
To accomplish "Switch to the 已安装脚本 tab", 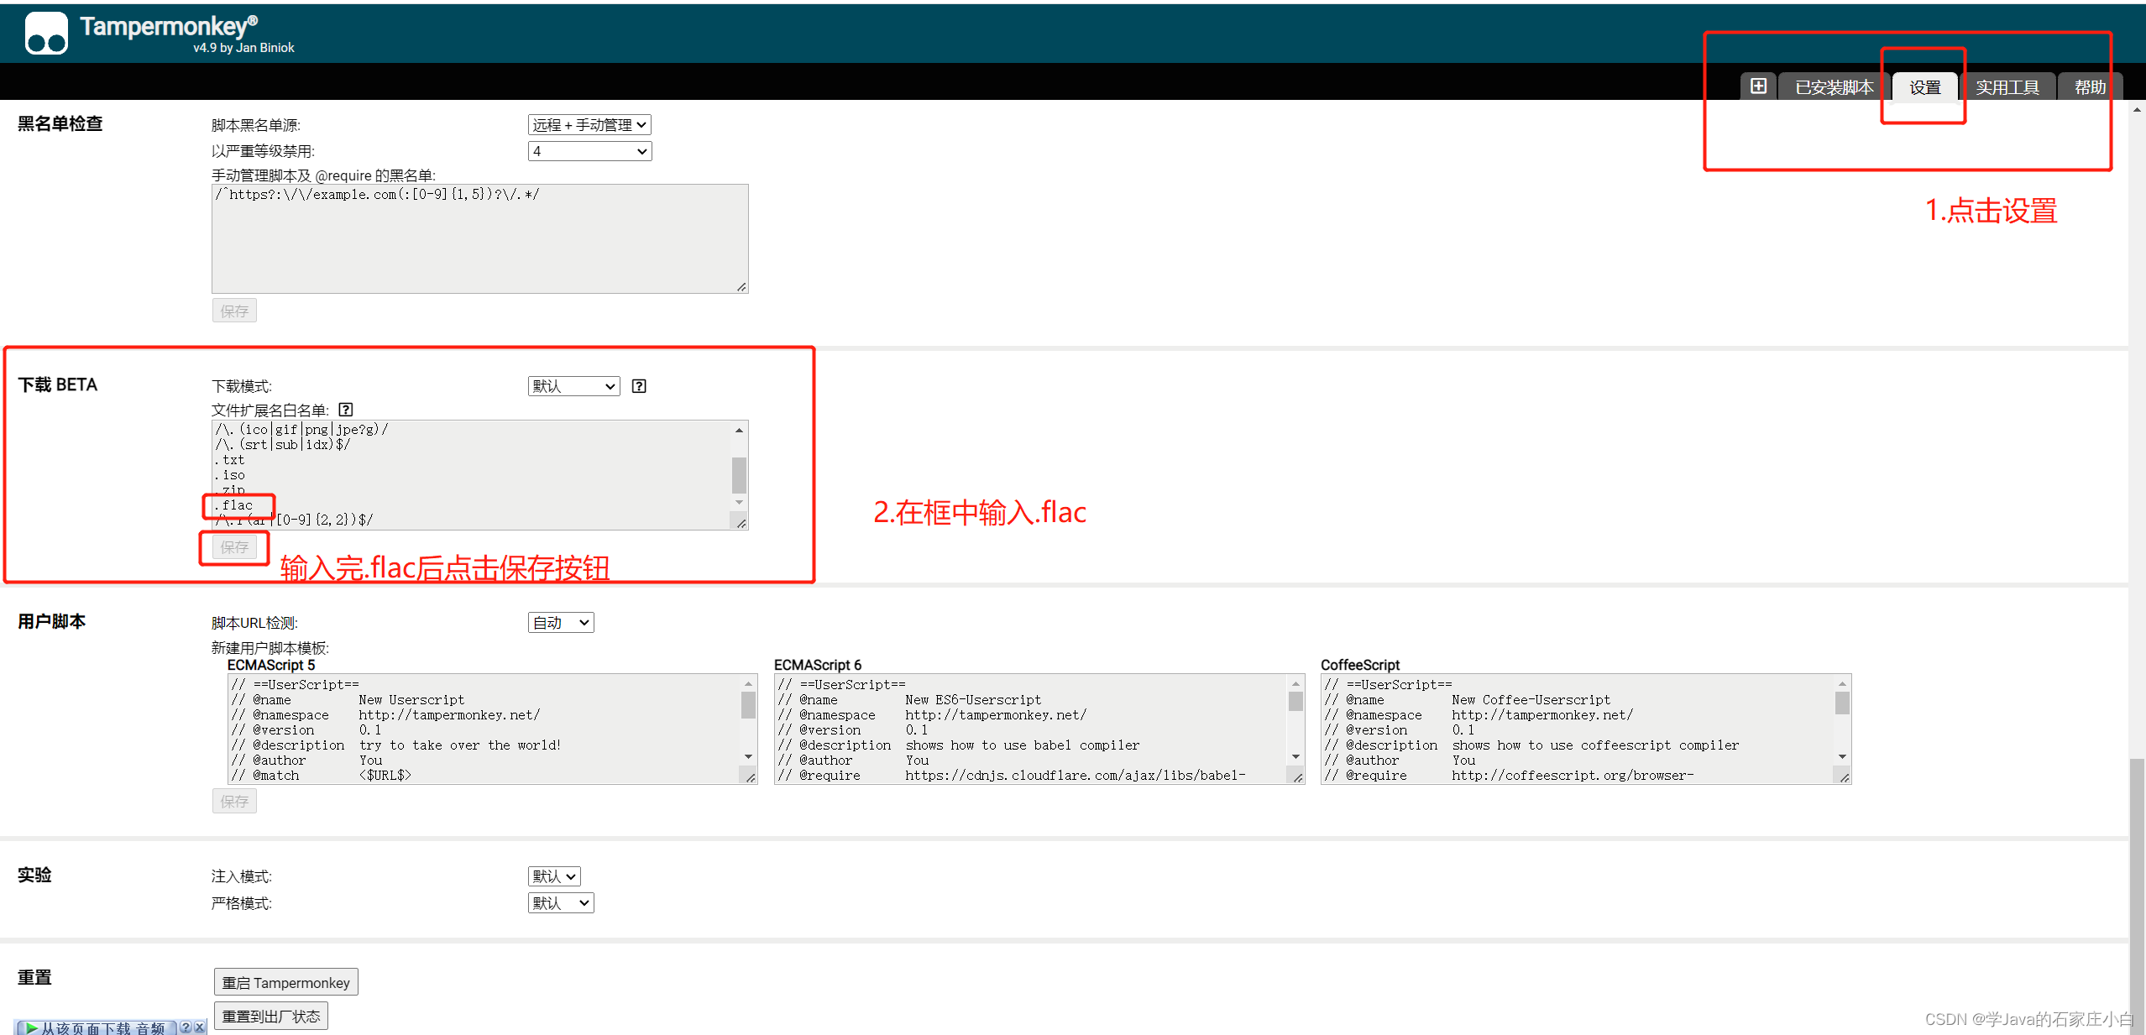I will point(1833,86).
